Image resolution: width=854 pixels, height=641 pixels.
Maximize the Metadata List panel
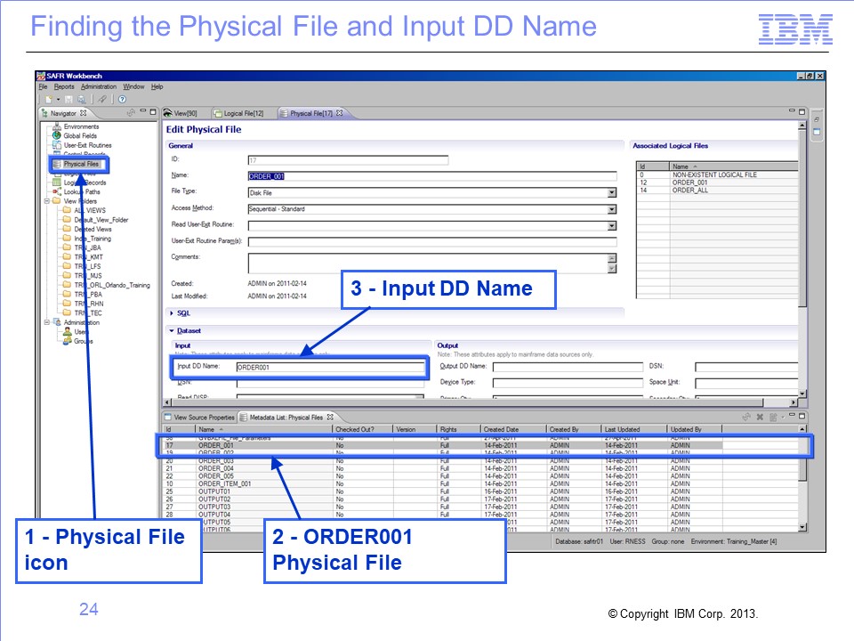pyautogui.click(x=802, y=416)
